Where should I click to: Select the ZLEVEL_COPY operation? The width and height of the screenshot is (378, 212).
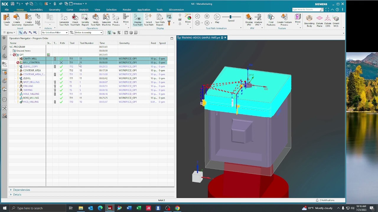click(x=30, y=67)
